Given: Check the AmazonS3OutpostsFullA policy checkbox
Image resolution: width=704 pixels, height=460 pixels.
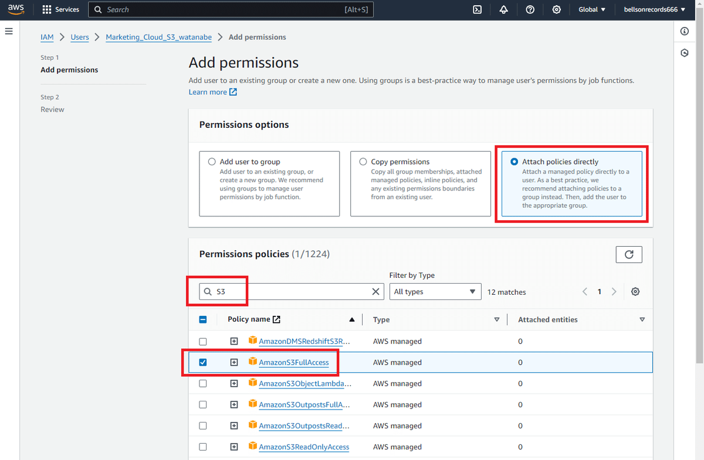Looking at the screenshot, I should point(203,404).
